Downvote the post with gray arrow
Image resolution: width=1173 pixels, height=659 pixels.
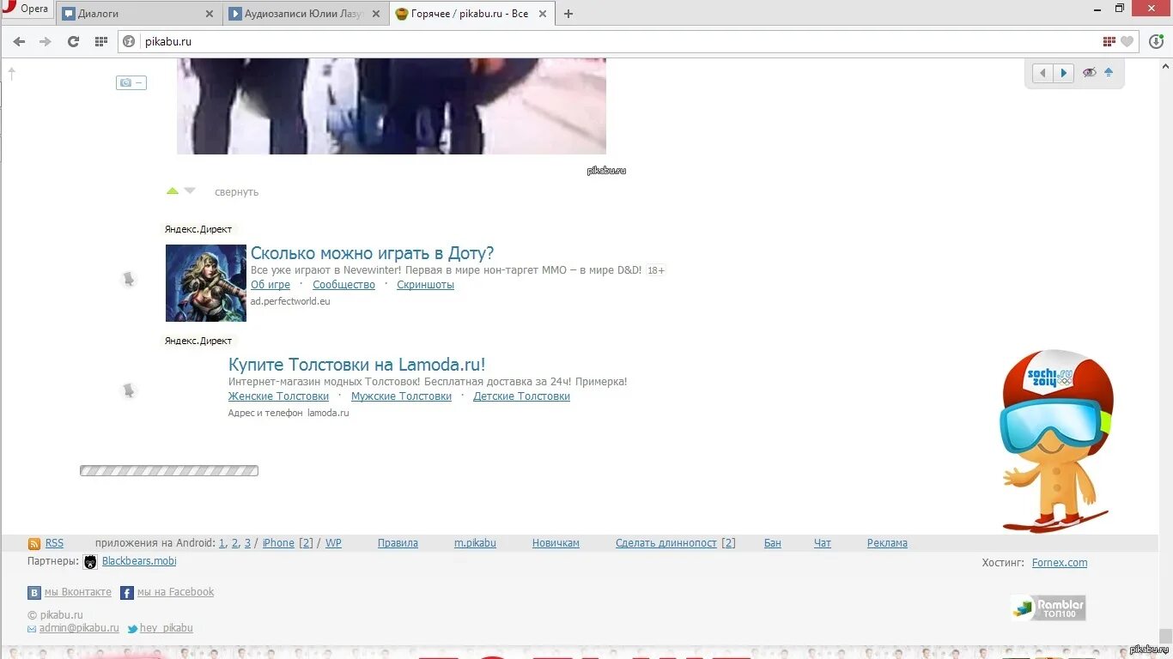click(x=190, y=190)
